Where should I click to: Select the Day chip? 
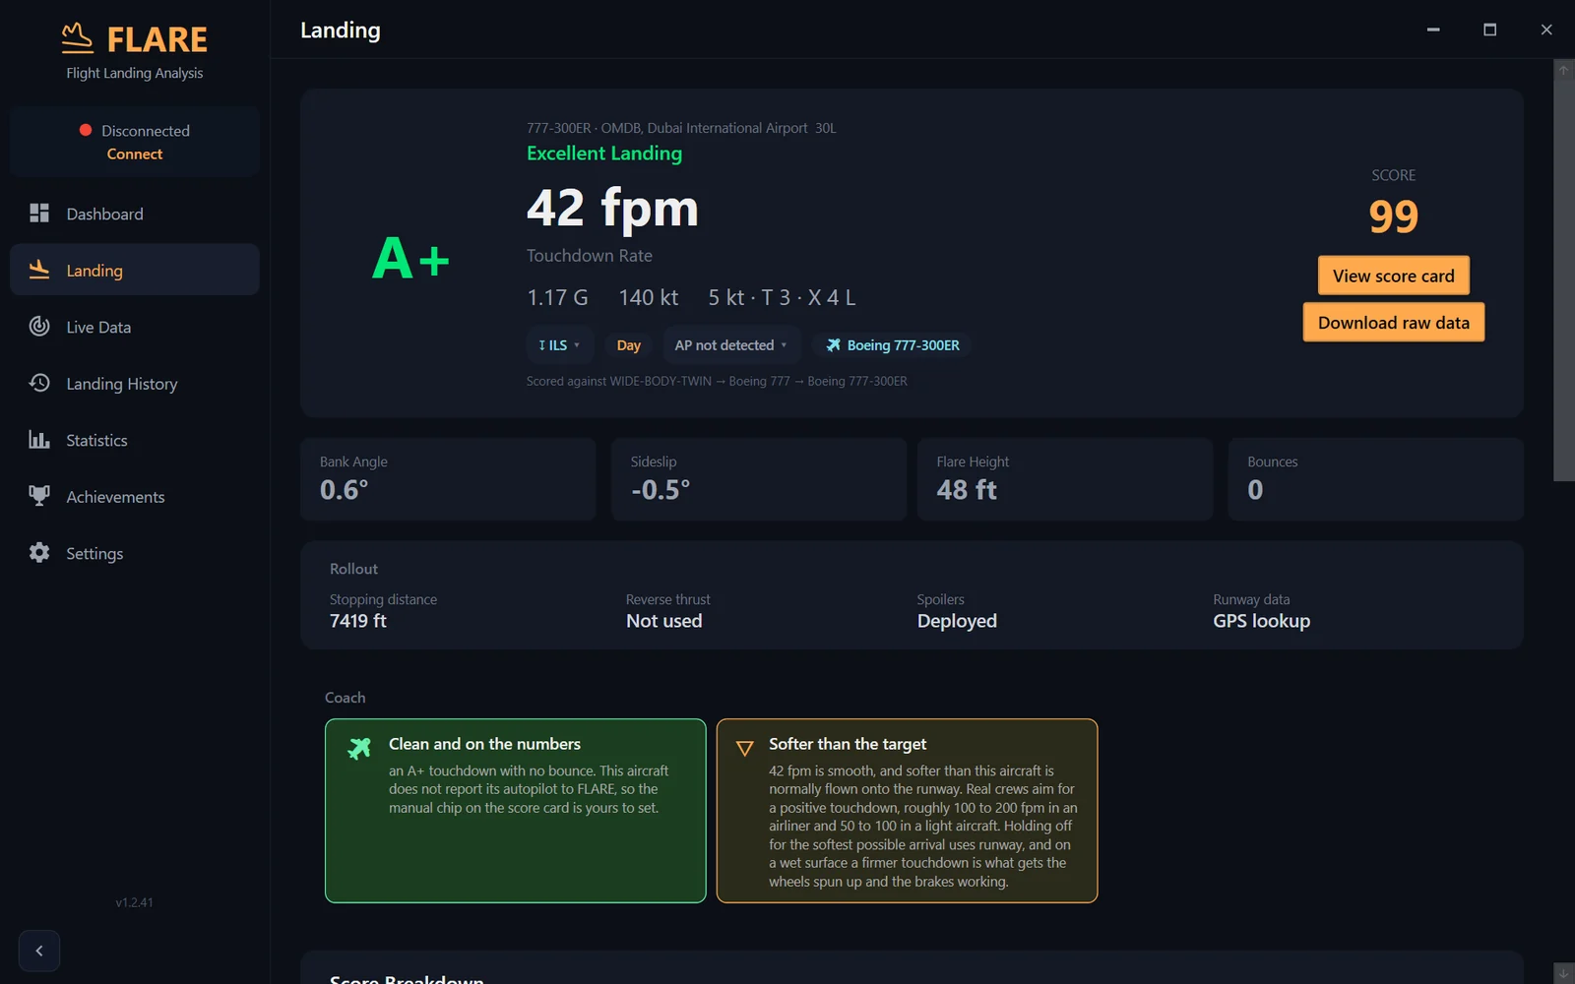628,345
